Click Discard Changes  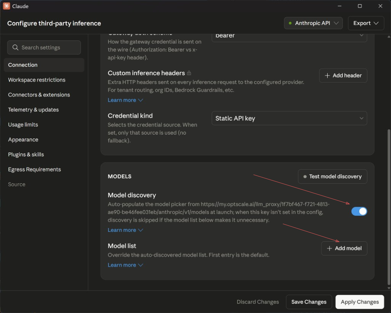click(258, 302)
